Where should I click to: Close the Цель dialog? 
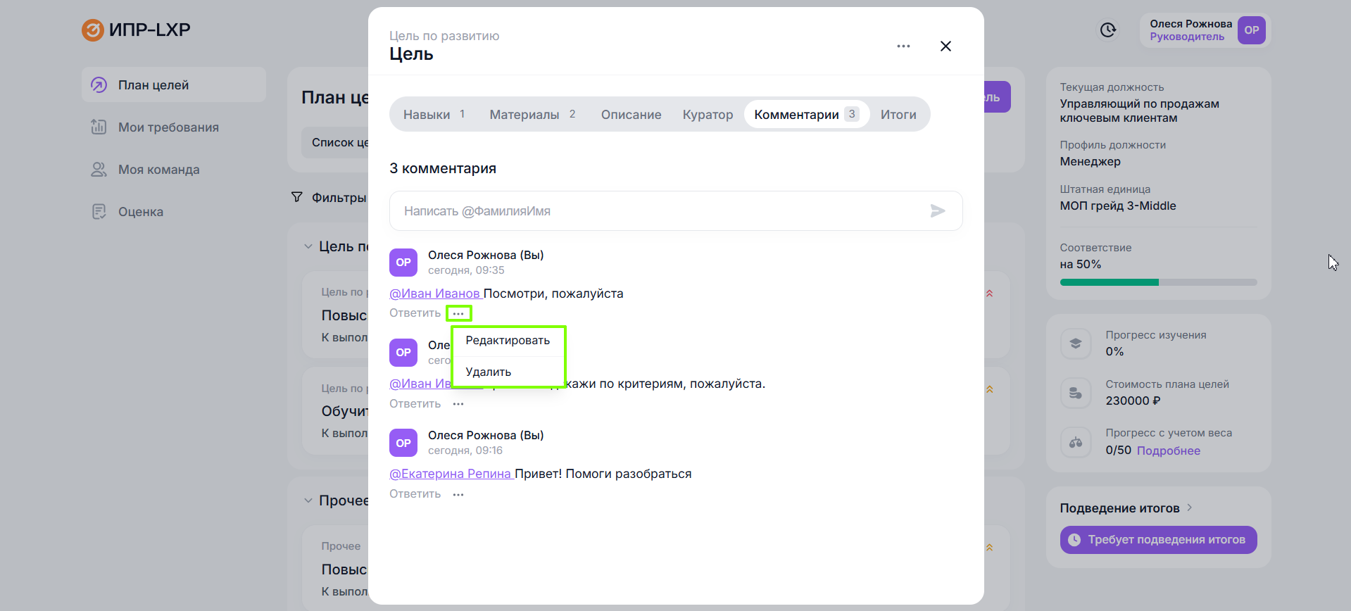click(x=945, y=46)
